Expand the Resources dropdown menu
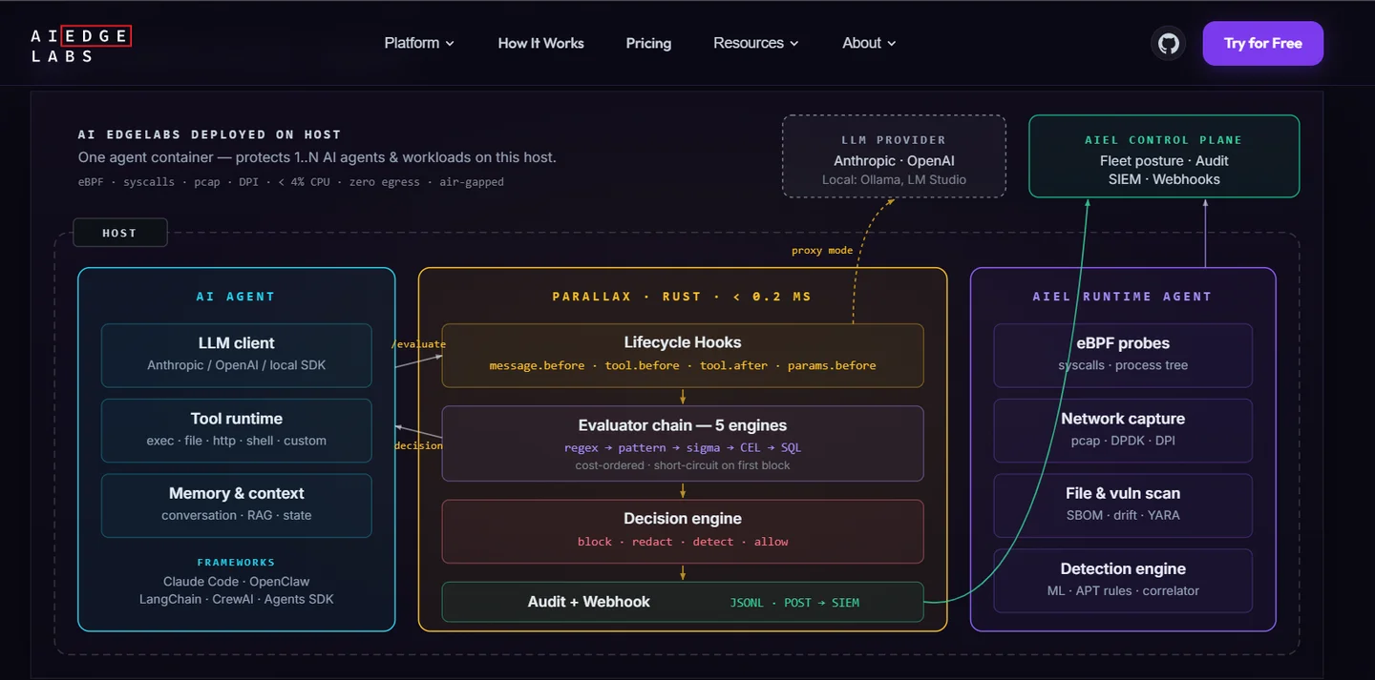This screenshot has width=1375, height=680. click(755, 43)
